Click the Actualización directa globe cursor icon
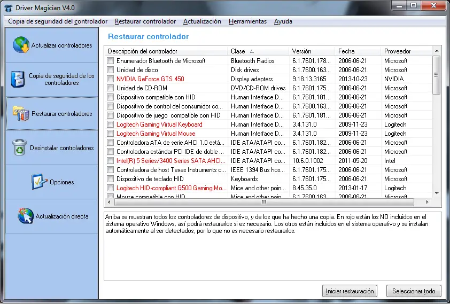 tap(26, 216)
